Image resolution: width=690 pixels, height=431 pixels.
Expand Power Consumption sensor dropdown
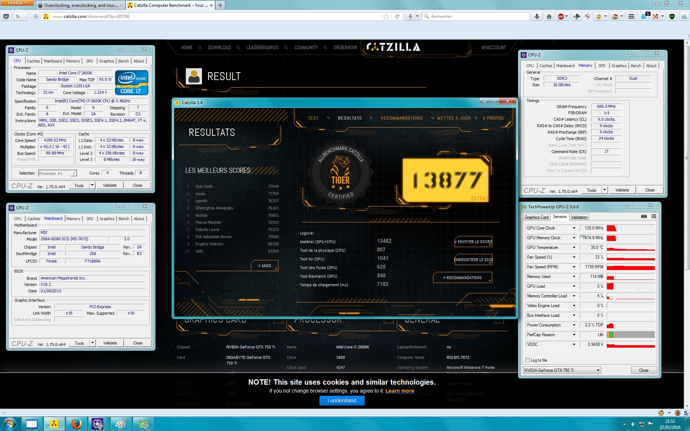pos(574,325)
